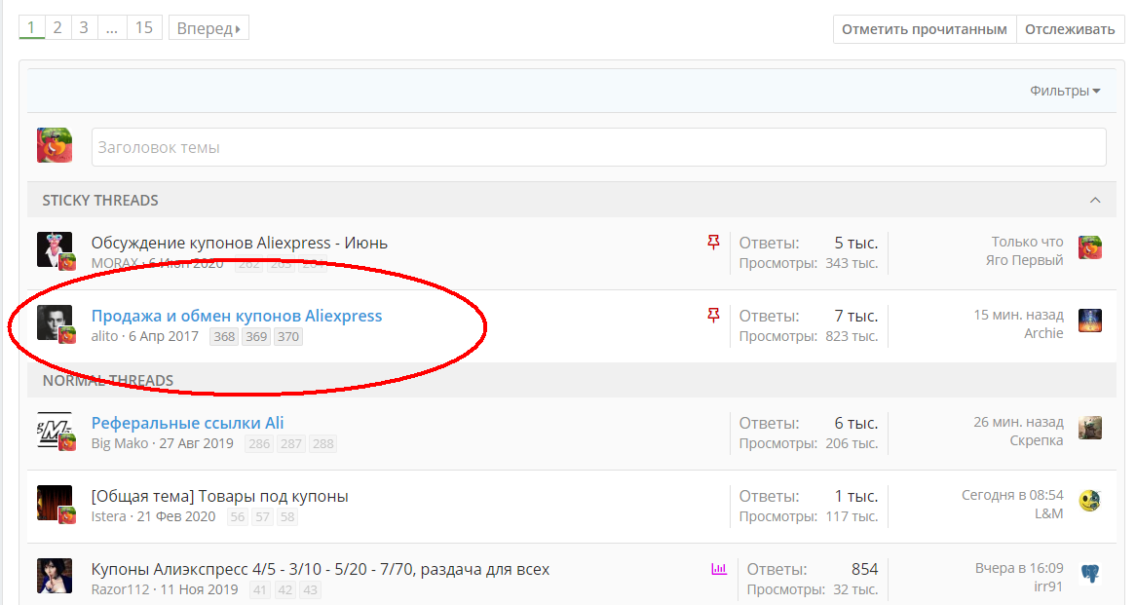Click Сегодня в 08:54 last post time

click(x=1012, y=495)
